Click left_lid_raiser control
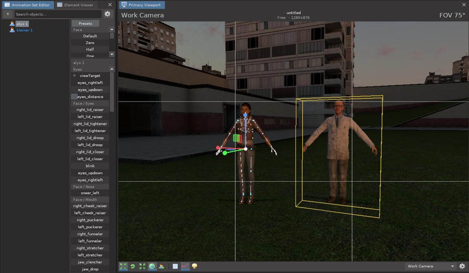The width and height of the screenshot is (469, 273). coord(90,117)
